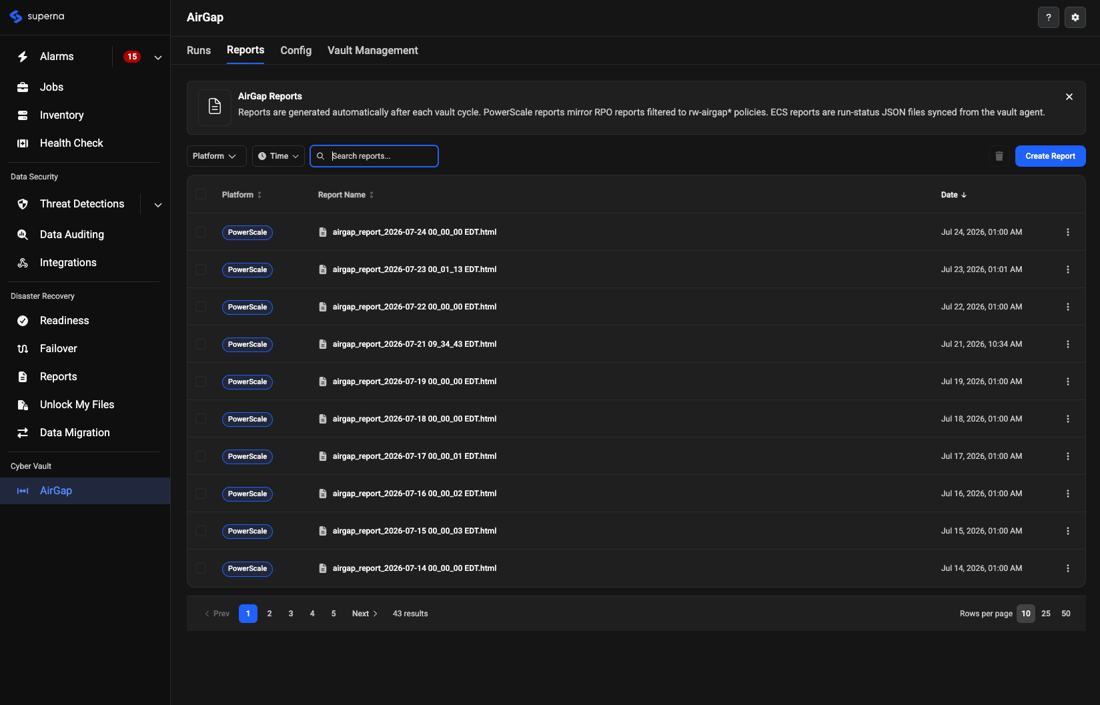
Task: Click the Superna logo
Action: [x=37, y=17]
